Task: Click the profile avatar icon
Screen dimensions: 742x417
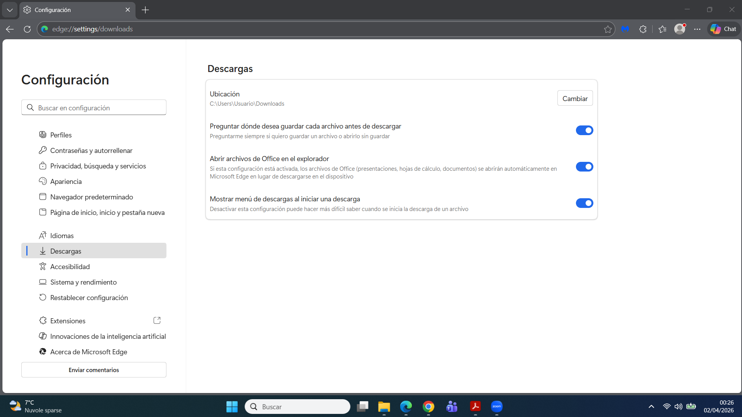Action: pos(680,29)
